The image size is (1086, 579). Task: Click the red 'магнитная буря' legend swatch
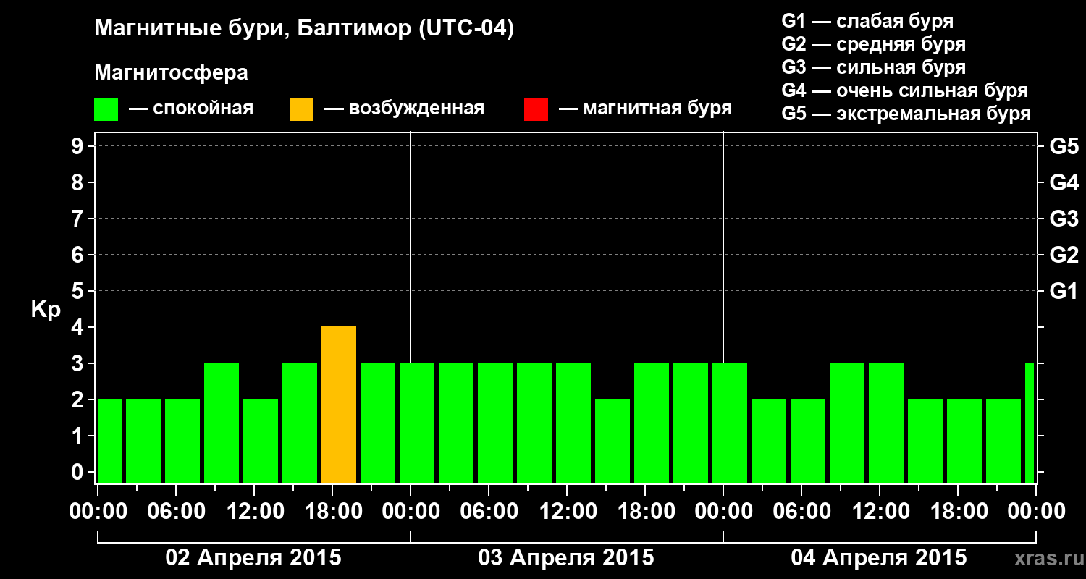(x=536, y=109)
